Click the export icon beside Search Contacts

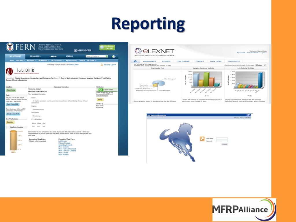click(113, 56)
